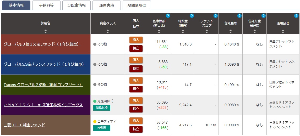Click 基準価額 value 36,547
The width and height of the screenshot is (300, 136).
point(162,123)
